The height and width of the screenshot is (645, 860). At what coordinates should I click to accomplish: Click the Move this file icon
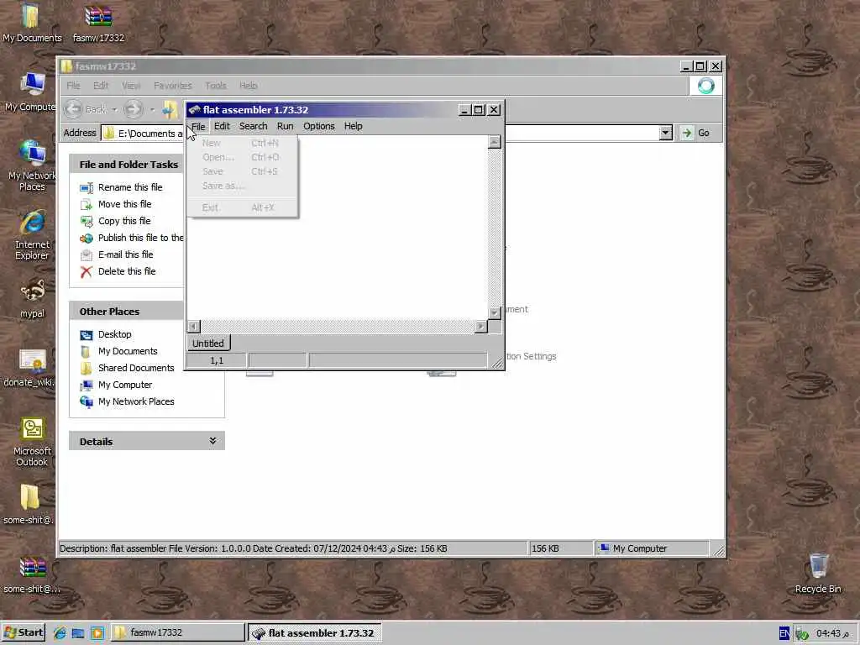(87, 205)
